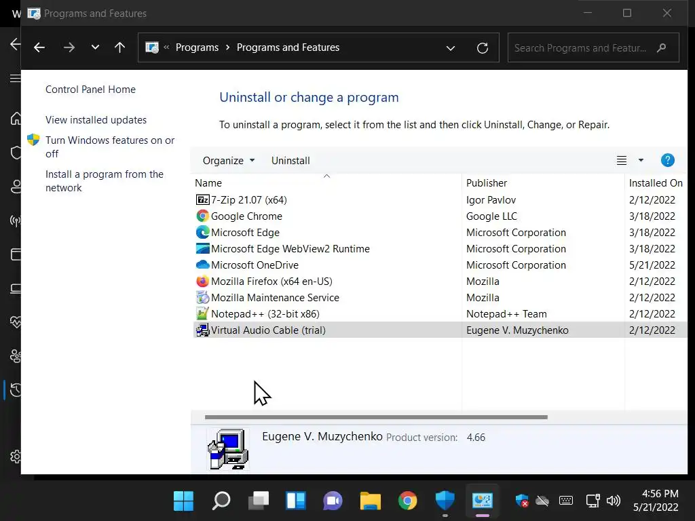Open Task View from the taskbar
Image resolution: width=695 pixels, height=521 pixels.
pyautogui.click(x=259, y=501)
